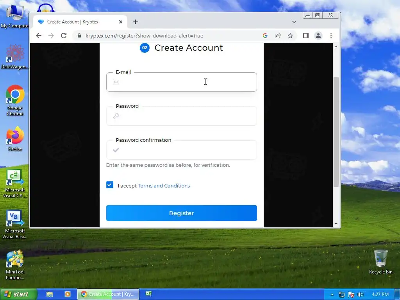This screenshot has height=300, width=400.
Task: Maximize the Chrome window
Action: (x=318, y=16)
